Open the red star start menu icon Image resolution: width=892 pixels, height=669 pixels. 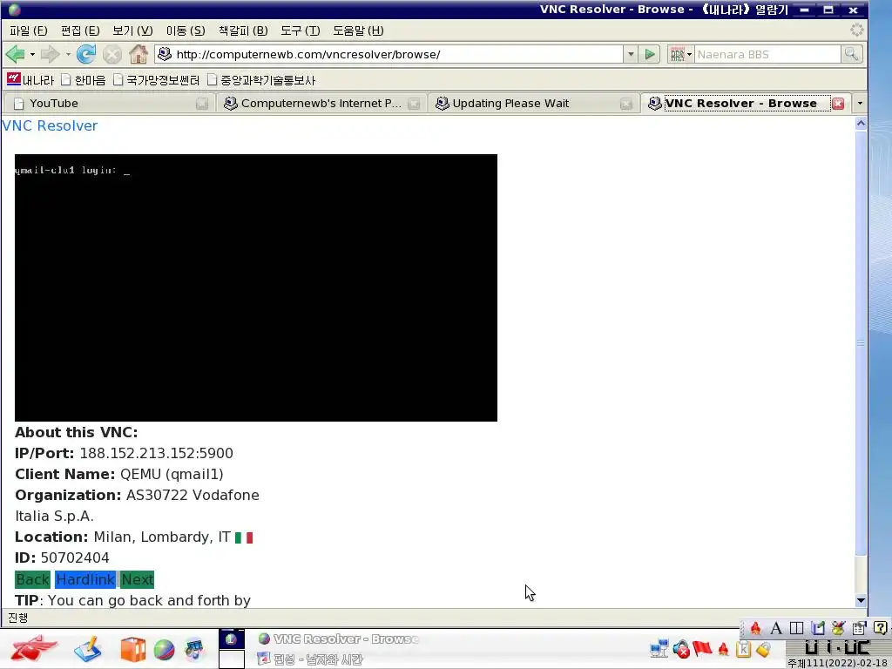coord(34,648)
